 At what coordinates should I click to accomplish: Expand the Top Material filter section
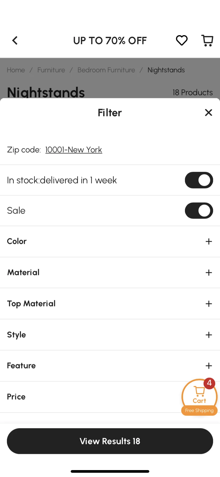click(x=110, y=304)
